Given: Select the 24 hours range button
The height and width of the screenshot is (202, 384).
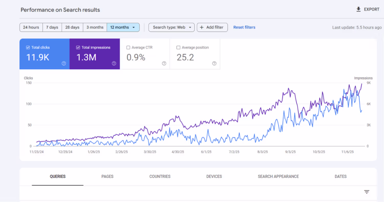Looking at the screenshot, I should click(x=31, y=27).
